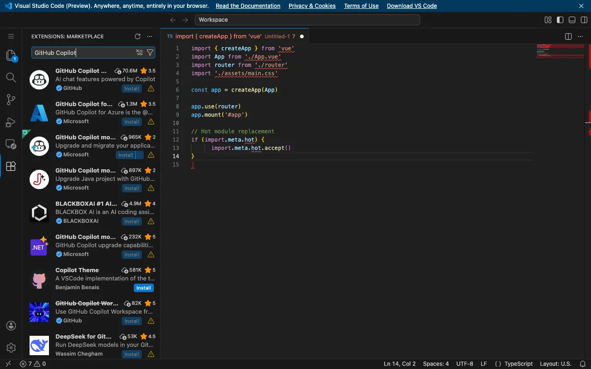Click Ln 14, Col 2 in status bar
Screen dimensions: 591x369
point(400,364)
